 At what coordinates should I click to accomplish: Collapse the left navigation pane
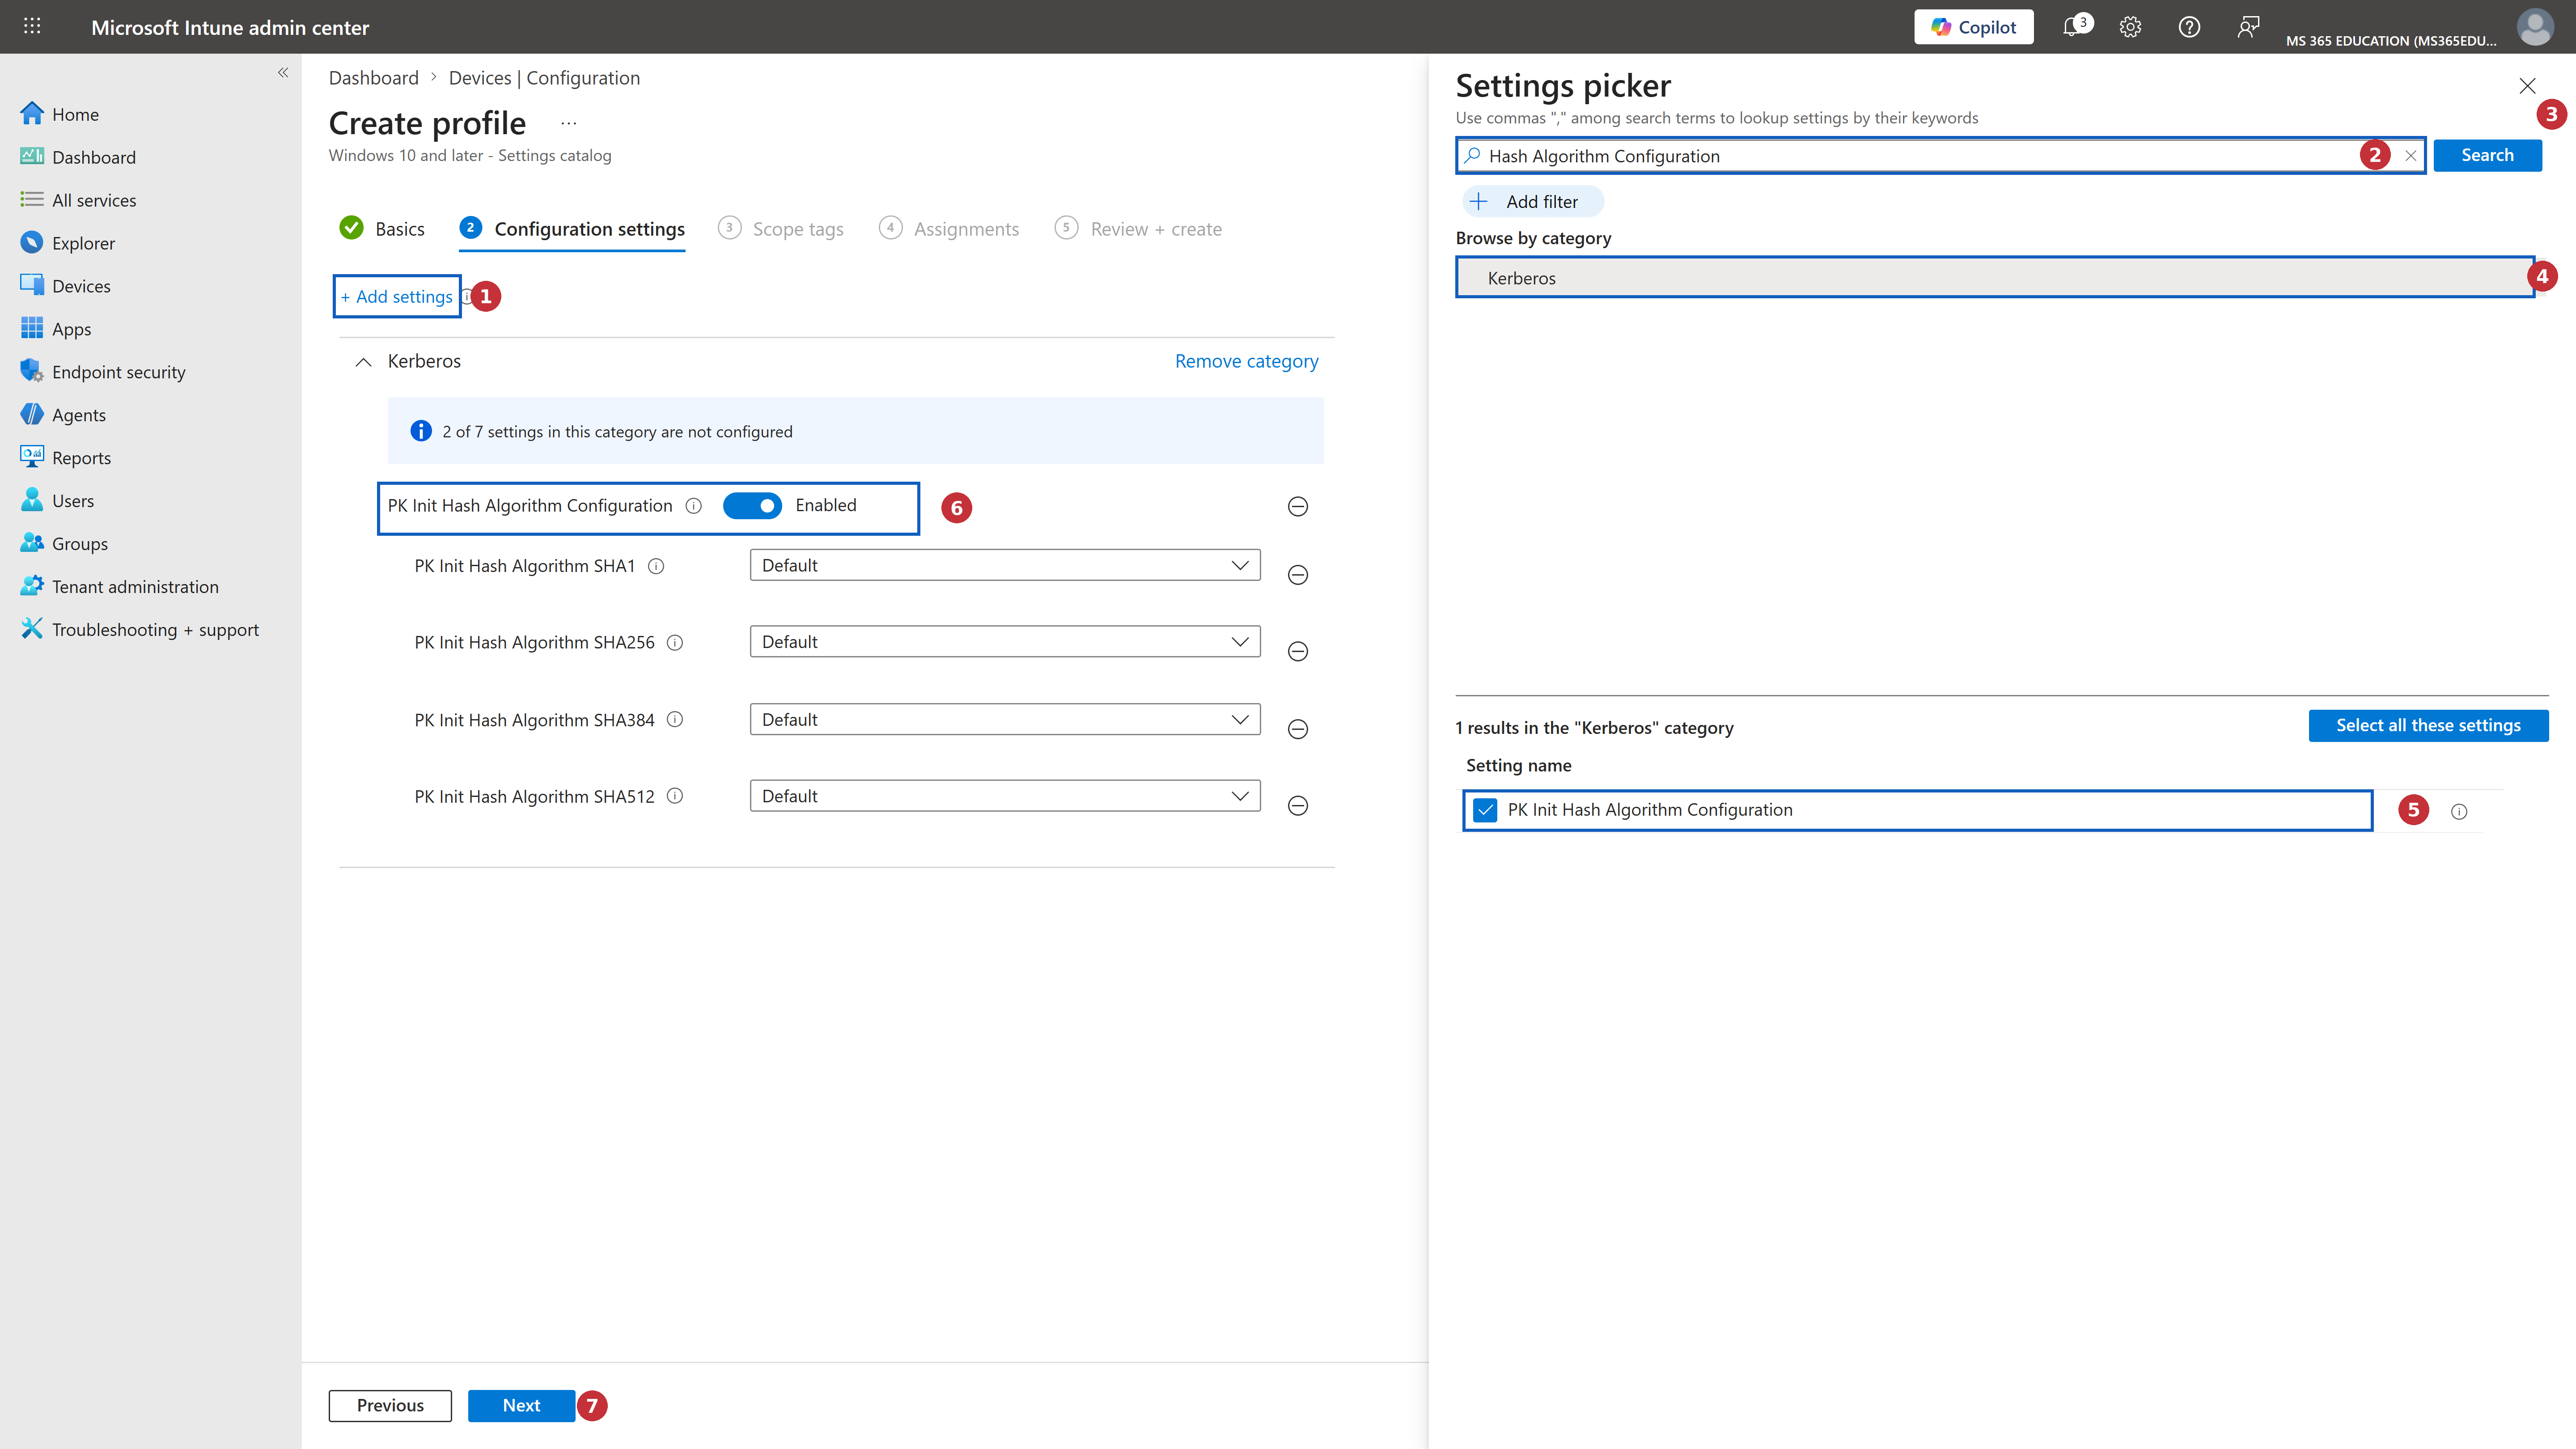(283, 72)
